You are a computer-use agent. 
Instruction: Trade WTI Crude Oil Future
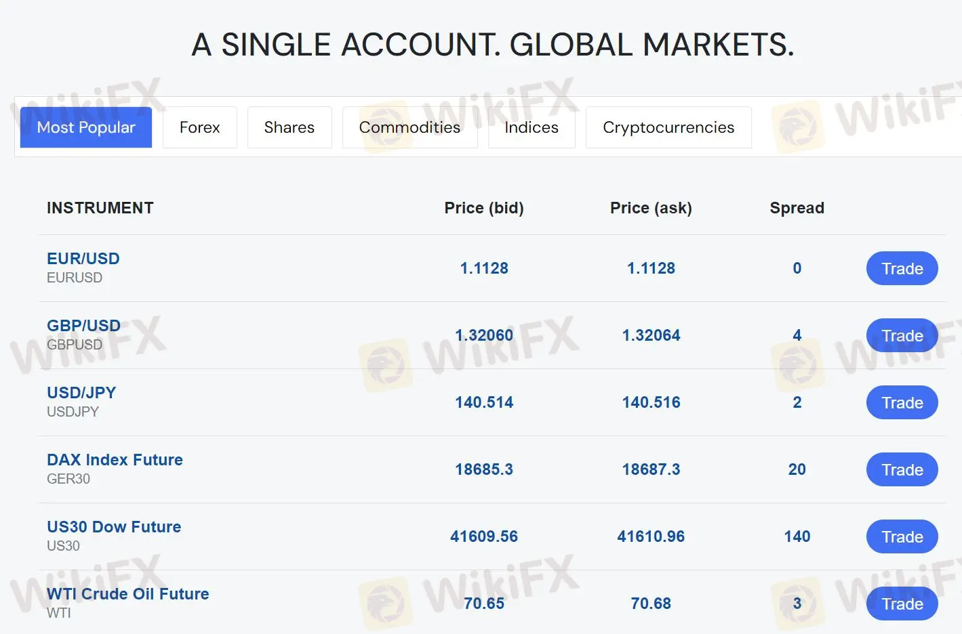[902, 604]
